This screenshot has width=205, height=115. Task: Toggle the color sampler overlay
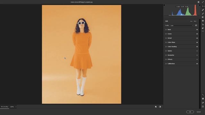coord(203,103)
